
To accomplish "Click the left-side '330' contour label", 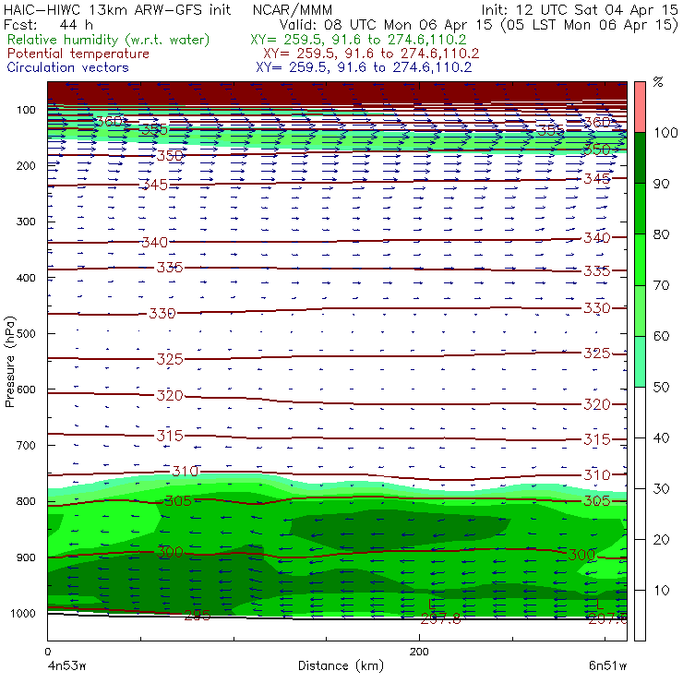I will (162, 313).
